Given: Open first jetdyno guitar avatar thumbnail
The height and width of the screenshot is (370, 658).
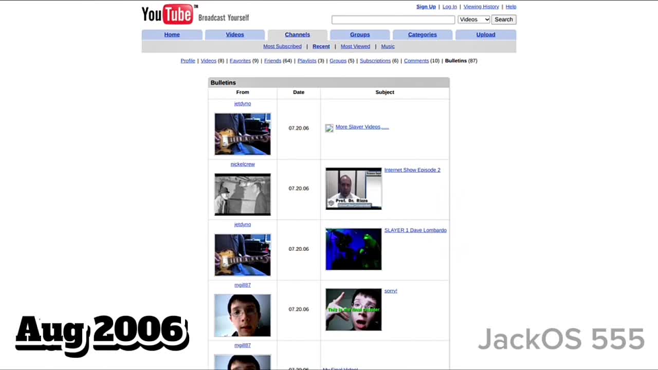Looking at the screenshot, I should (x=243, y=134).
